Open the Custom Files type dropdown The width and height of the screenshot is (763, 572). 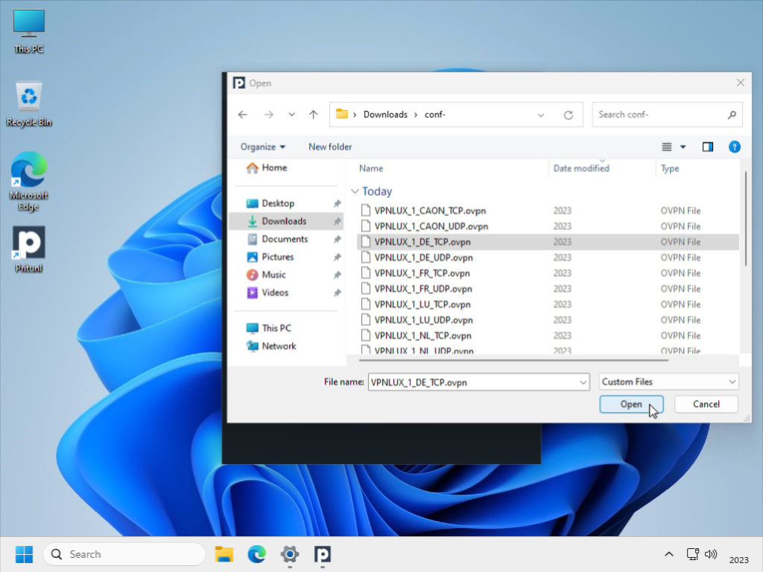(668, 382)
